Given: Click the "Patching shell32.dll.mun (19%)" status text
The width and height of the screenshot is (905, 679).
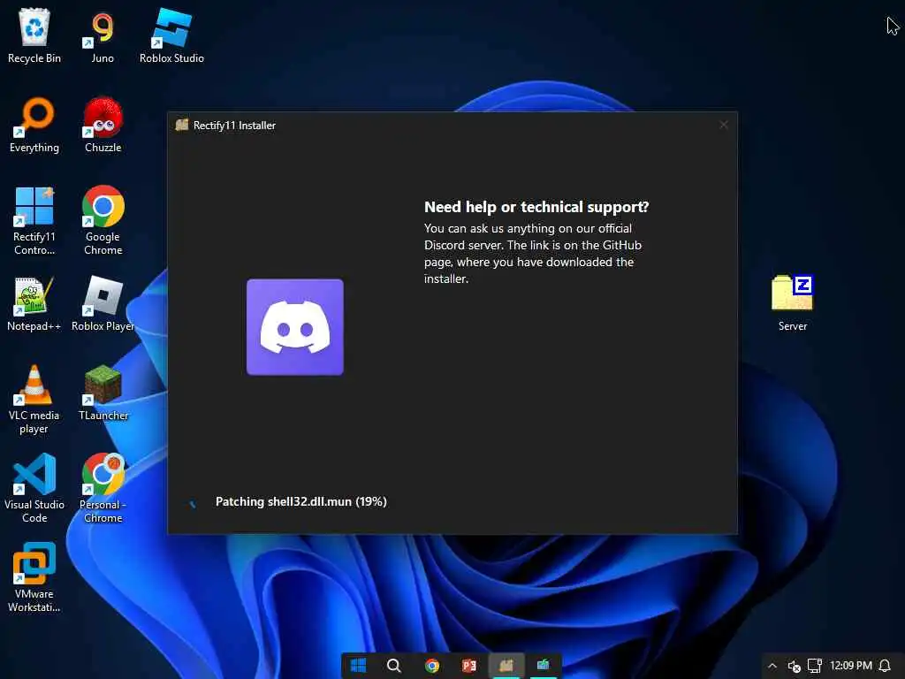Looking at the screenshot, I should click(x=300, y=502).
